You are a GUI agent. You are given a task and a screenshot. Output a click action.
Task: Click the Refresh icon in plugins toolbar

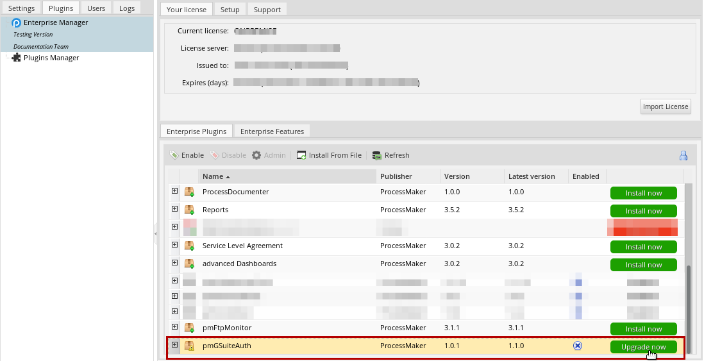point(377,155)
